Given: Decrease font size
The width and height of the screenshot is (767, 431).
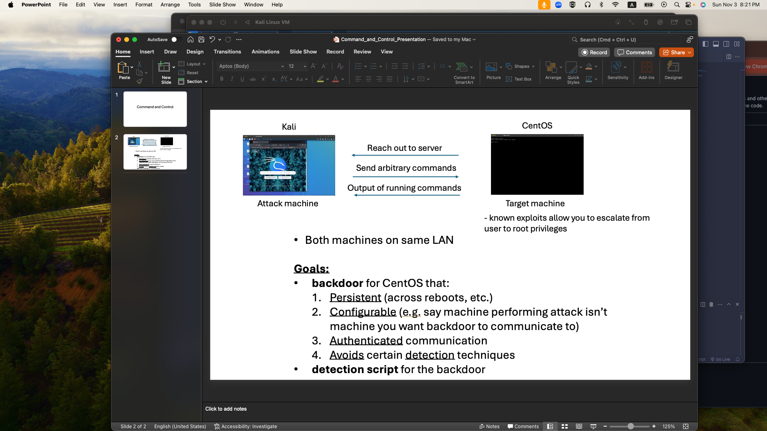Looking at the screenshot, I should click(x=324, y=66).
